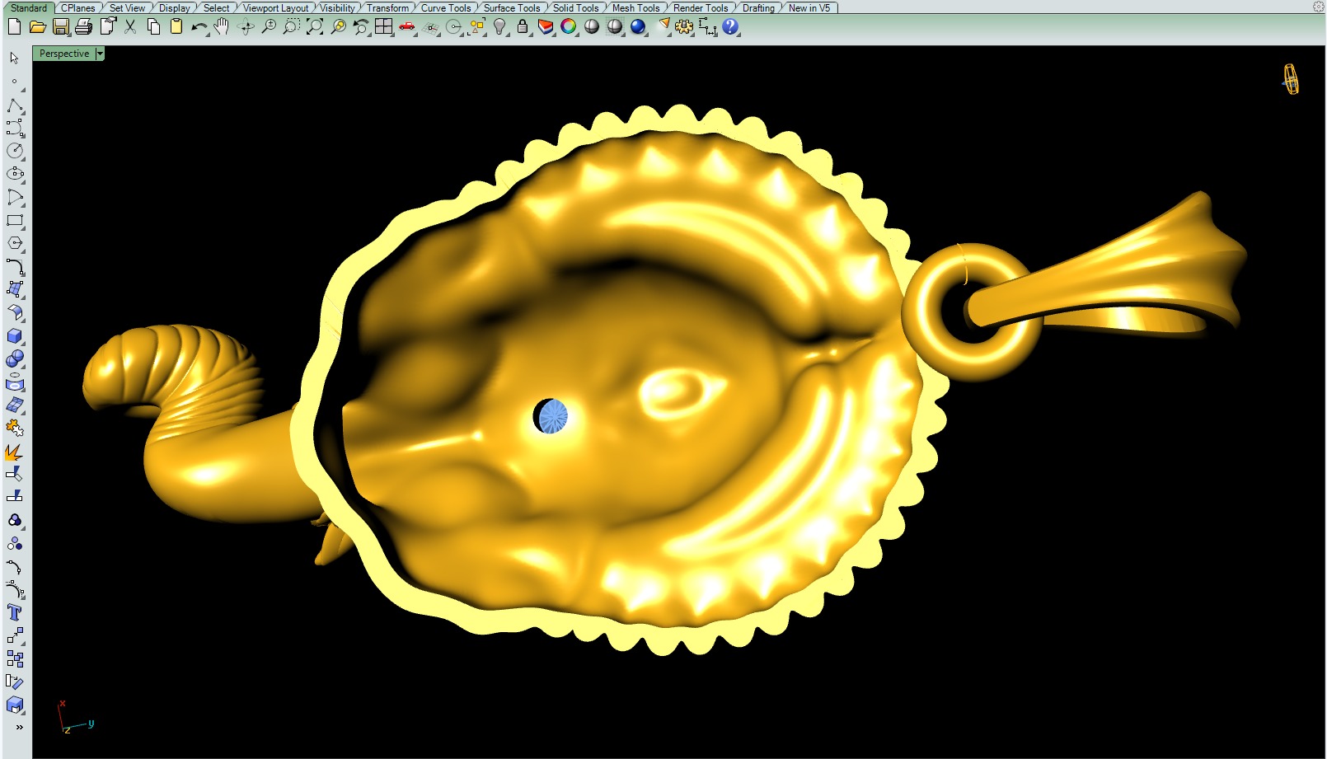The image size is (1327, 759).
Task: Switch to the Curve Tools tab
Action: point(446,7)
